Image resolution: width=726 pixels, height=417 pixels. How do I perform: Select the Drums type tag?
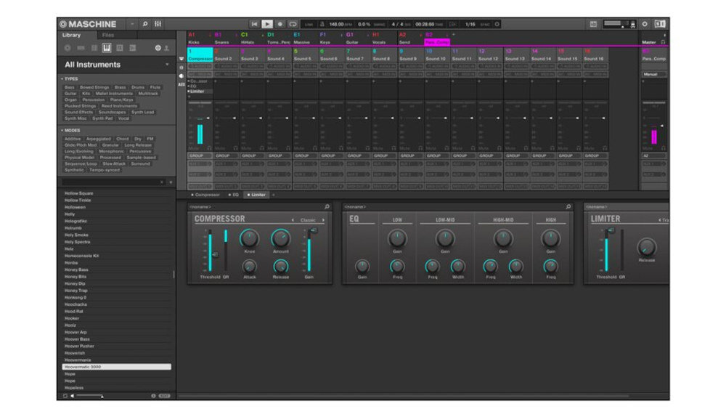(x=138, y=87)
